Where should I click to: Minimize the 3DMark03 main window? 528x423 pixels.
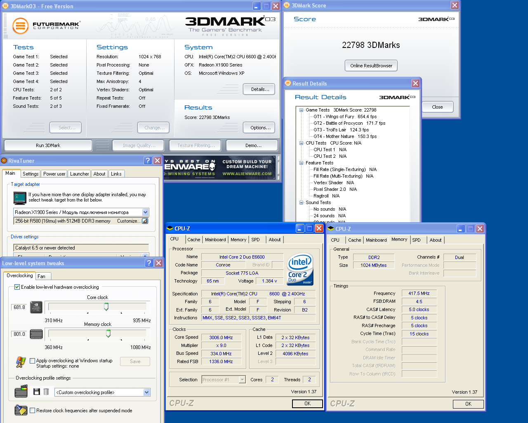tap(257, 6)
